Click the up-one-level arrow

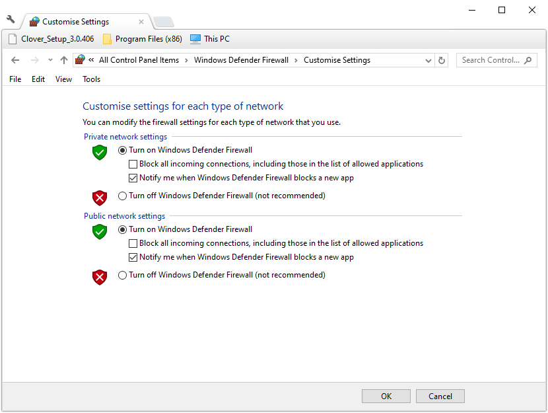tap(63, 60)
